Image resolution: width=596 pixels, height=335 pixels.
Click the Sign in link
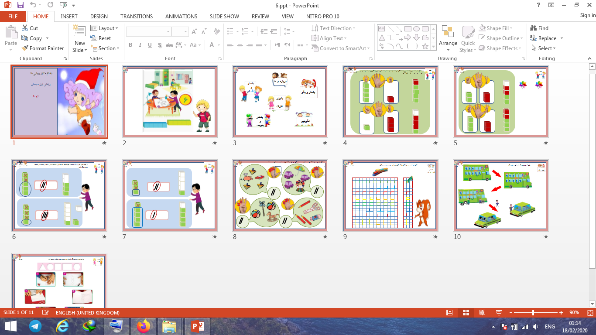(x=587, y=15)
